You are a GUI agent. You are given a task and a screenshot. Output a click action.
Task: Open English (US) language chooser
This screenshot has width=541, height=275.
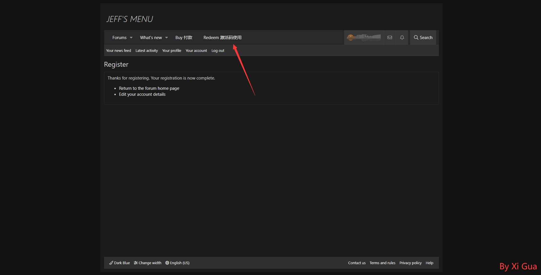pyautogui.click(x=177, y=263)
